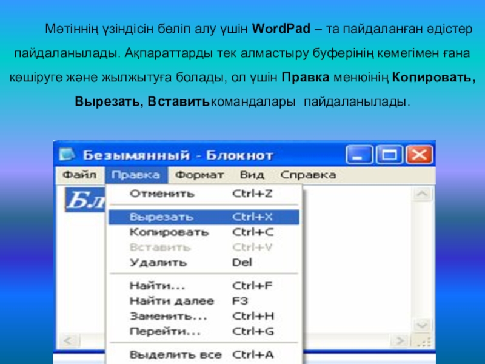The image size is (485, 364).
Task: Choose Выделить все in the menu
Action: [204, 354]
